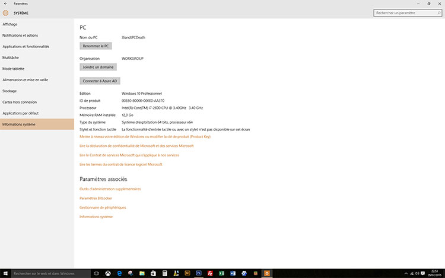The image size is (445, 278).
Task: Open the Contrat de services Microsoft link
Action: click(x=129, y=155)
